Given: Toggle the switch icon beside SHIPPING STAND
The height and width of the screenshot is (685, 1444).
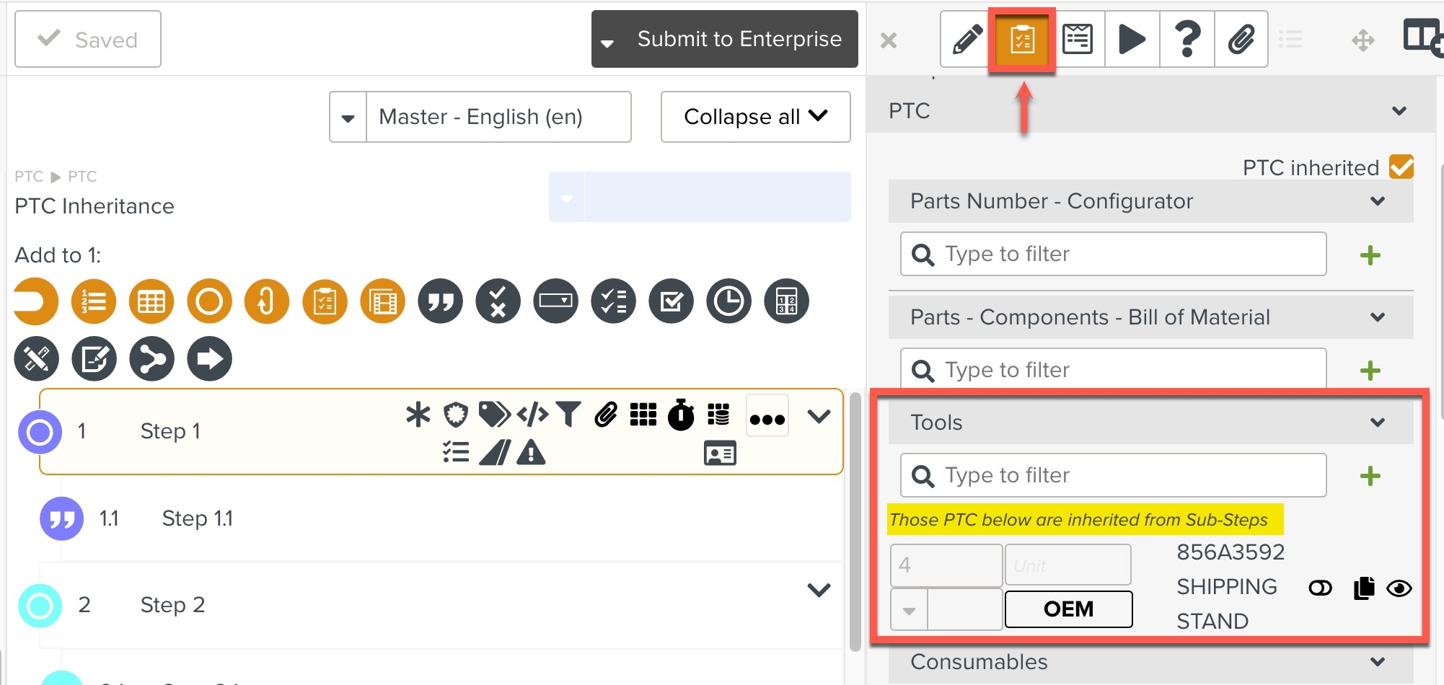Looking at the screenshot, I should tap(1320, 588).
